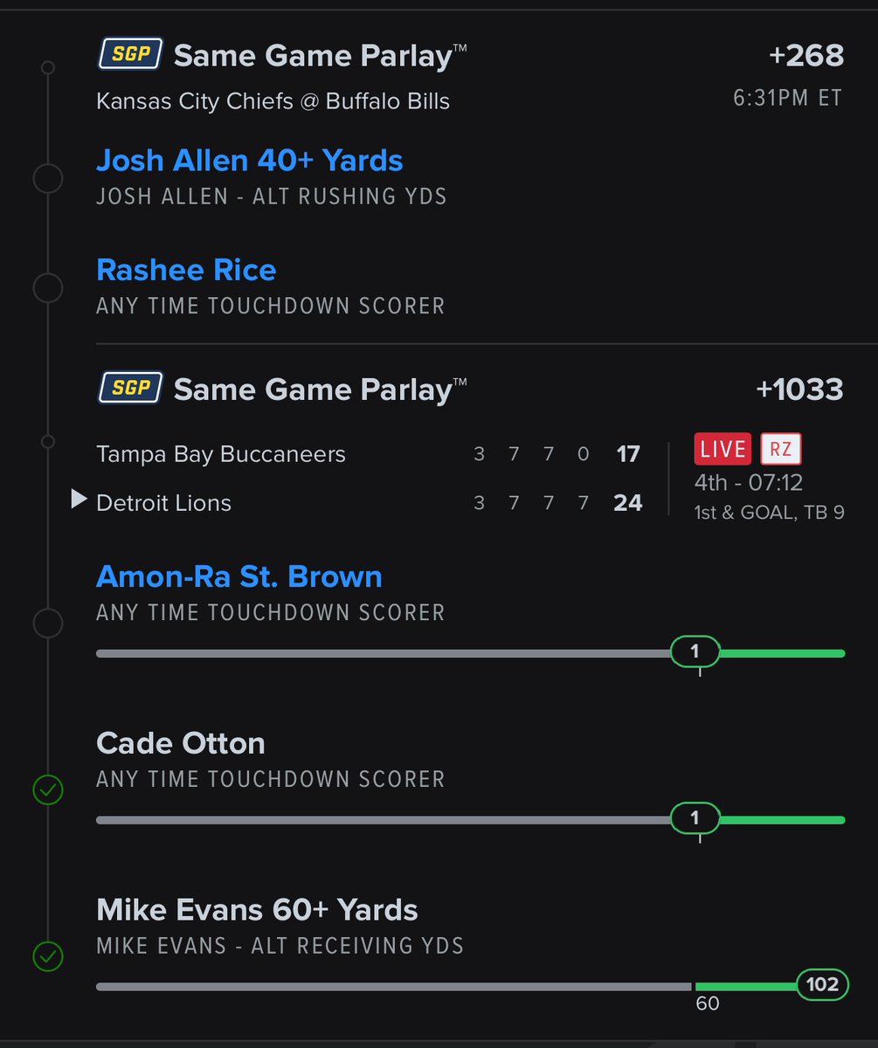The width and height of the screenshot is (878, 1048).
Task: Click the SGP badge for Buccaneers Lions parlay
Action: 129,388
